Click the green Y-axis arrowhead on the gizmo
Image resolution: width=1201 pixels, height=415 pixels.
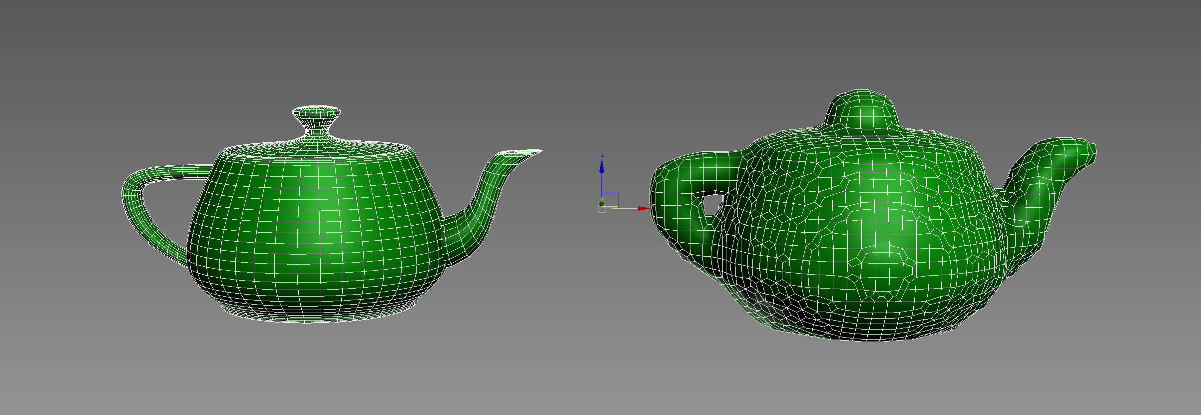pyautogui.click(x=601, y=203)
